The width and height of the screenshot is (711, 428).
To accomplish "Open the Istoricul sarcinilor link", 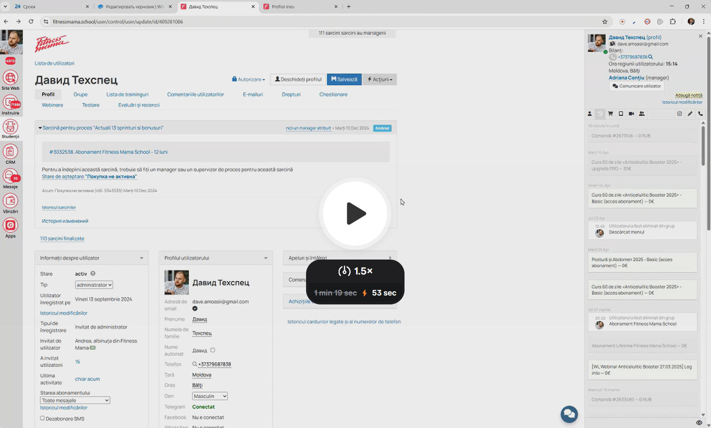I will [x=59, y=207].
